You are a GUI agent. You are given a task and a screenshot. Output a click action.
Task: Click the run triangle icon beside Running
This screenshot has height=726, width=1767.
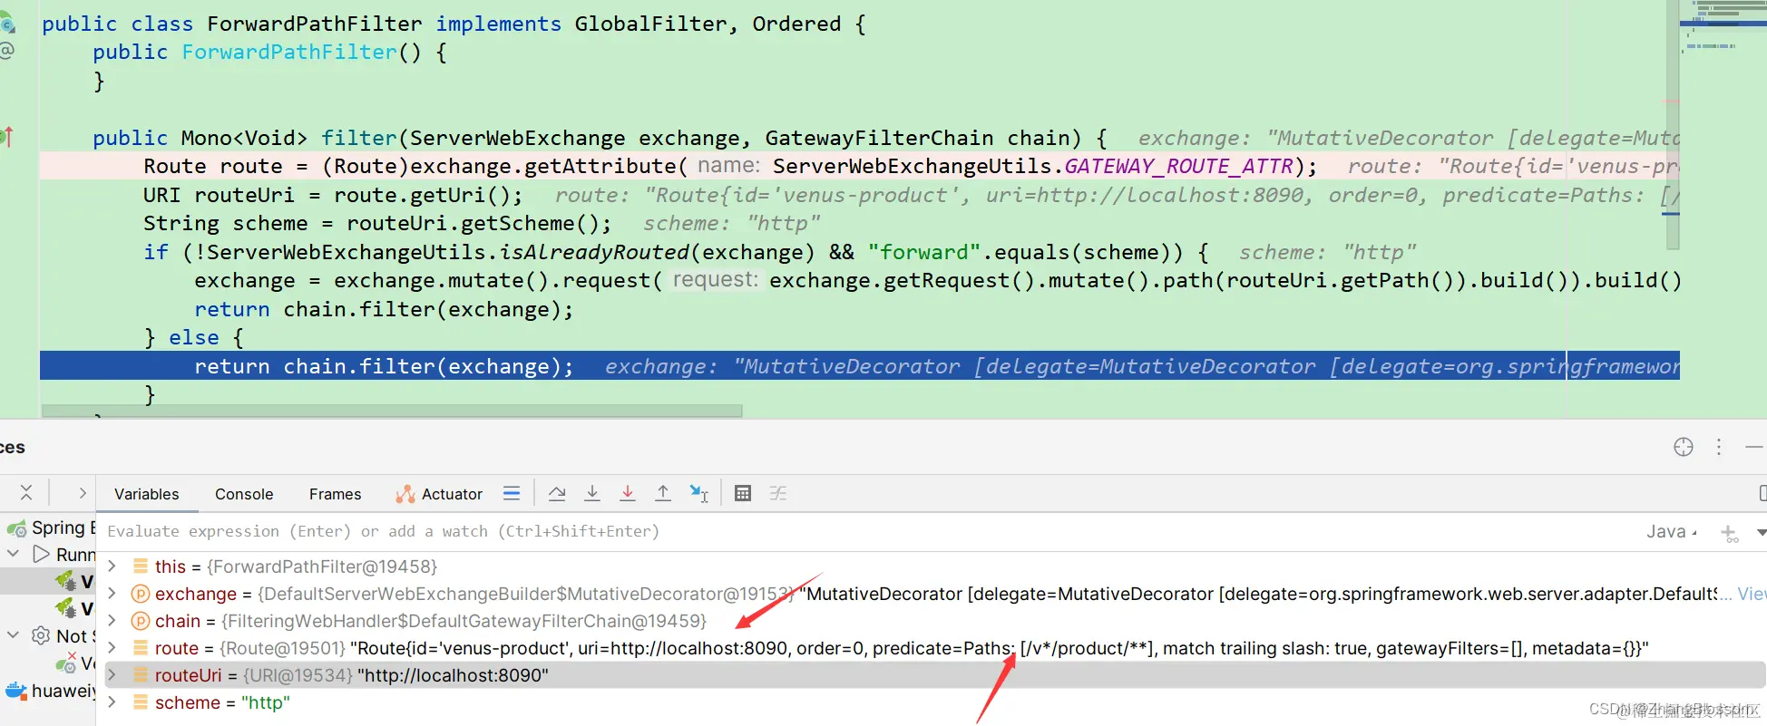click(x=41, y=554)
